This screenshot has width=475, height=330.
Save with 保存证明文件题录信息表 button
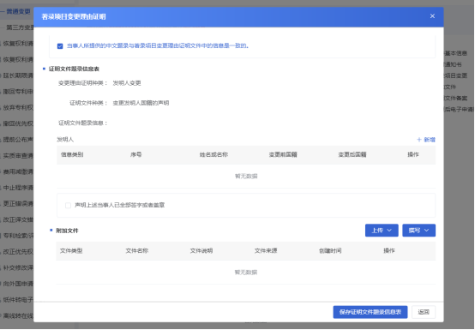[370, 312]
